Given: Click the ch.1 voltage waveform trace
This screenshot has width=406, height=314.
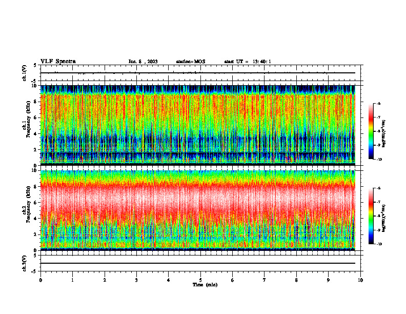Looking at the screenshot, I should point(198,73).
